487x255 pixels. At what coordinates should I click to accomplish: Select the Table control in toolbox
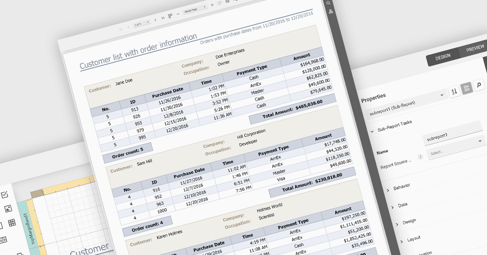(12, 223)
